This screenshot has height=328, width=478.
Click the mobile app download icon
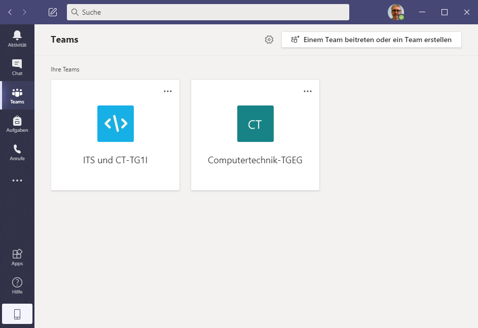(x=17, y=314)
